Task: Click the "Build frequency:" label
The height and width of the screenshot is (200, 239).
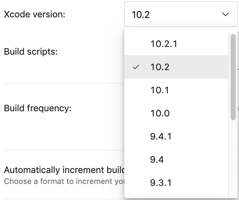Action: [38, 108]
